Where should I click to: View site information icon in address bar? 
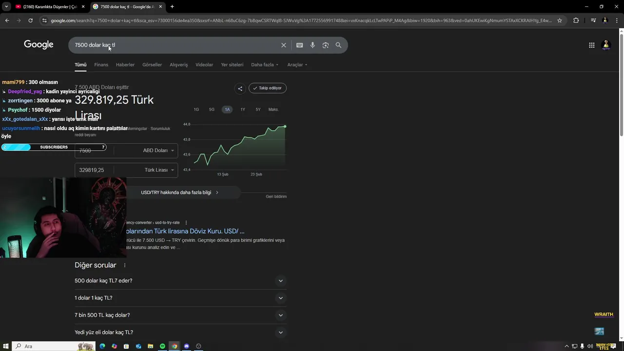pos(44,20)
